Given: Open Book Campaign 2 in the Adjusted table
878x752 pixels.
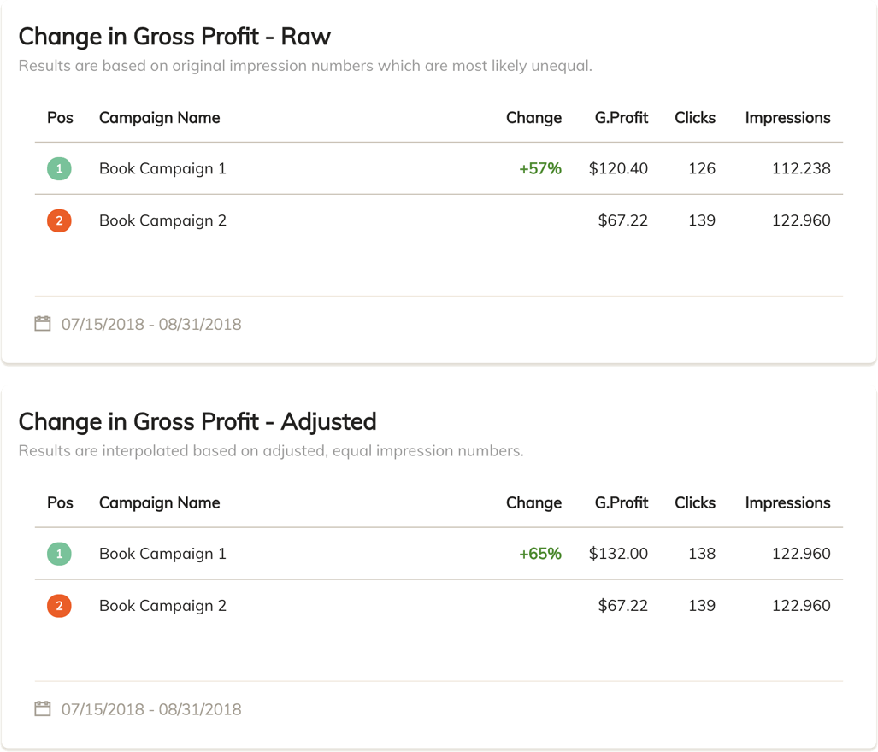Looking at the screenshot, I should (x=162, y=606).
